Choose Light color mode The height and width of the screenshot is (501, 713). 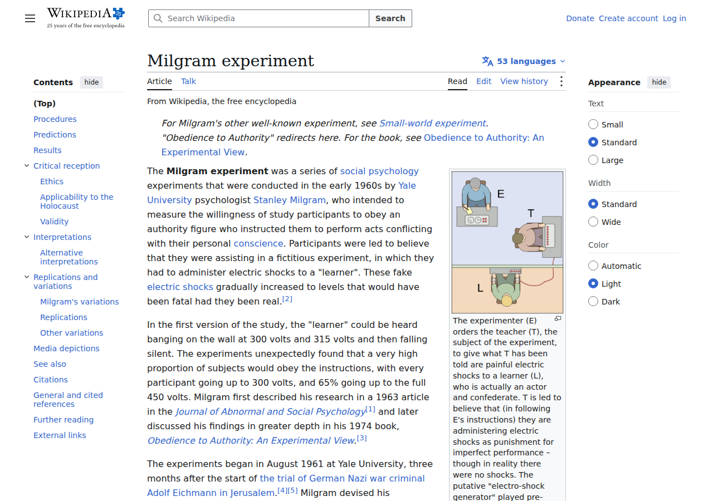[593, 284]
